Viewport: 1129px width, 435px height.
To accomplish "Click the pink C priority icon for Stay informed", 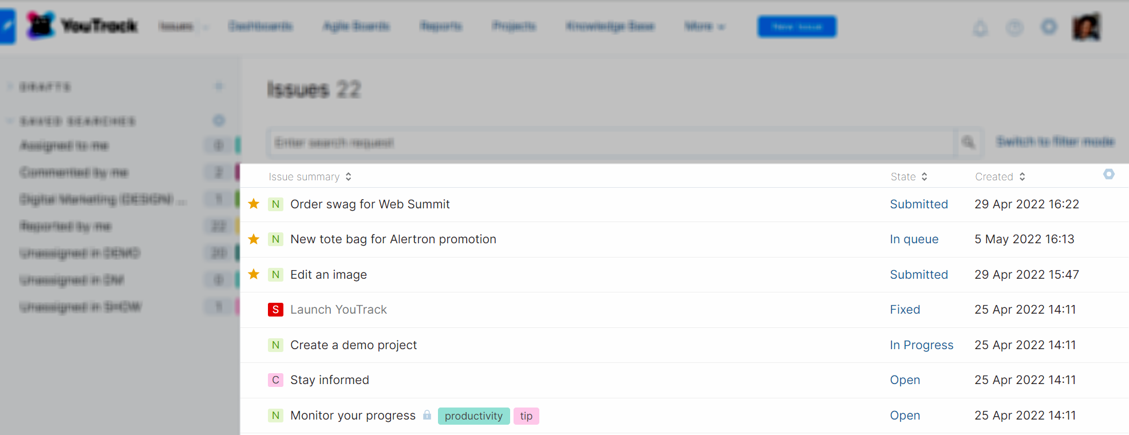I will pyautogui.click(x=275, y=380).
